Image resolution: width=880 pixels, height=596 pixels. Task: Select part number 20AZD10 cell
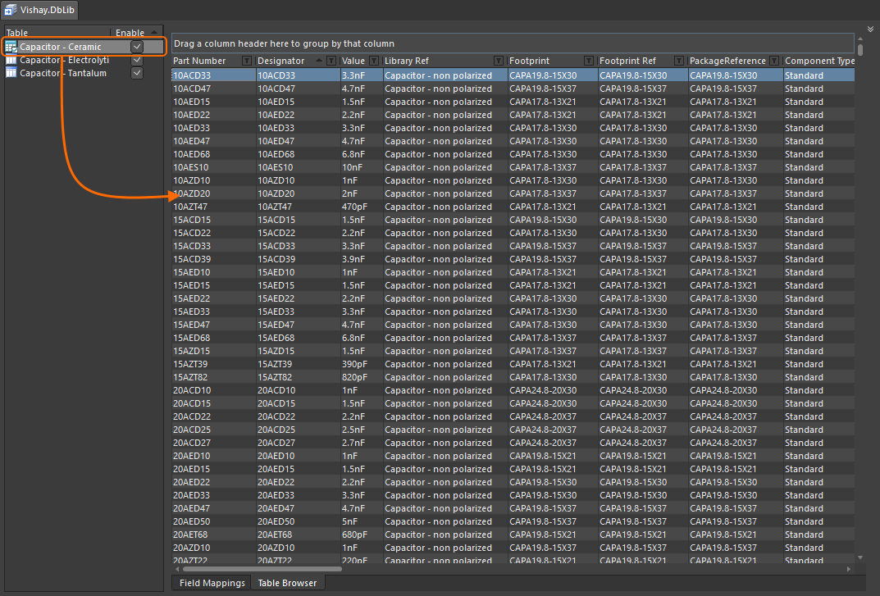click(213, 548)
